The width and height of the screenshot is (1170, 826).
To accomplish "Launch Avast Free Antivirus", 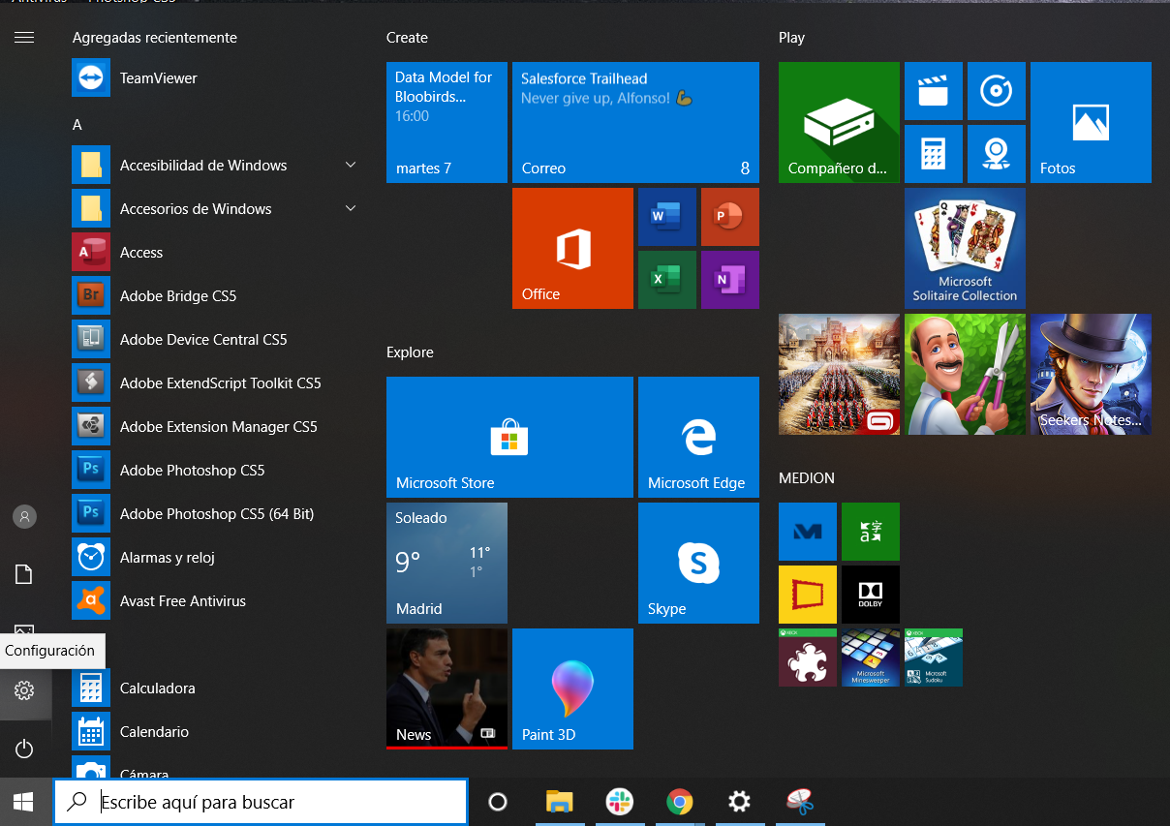I will pyautogui.click(x=215, y=601).
